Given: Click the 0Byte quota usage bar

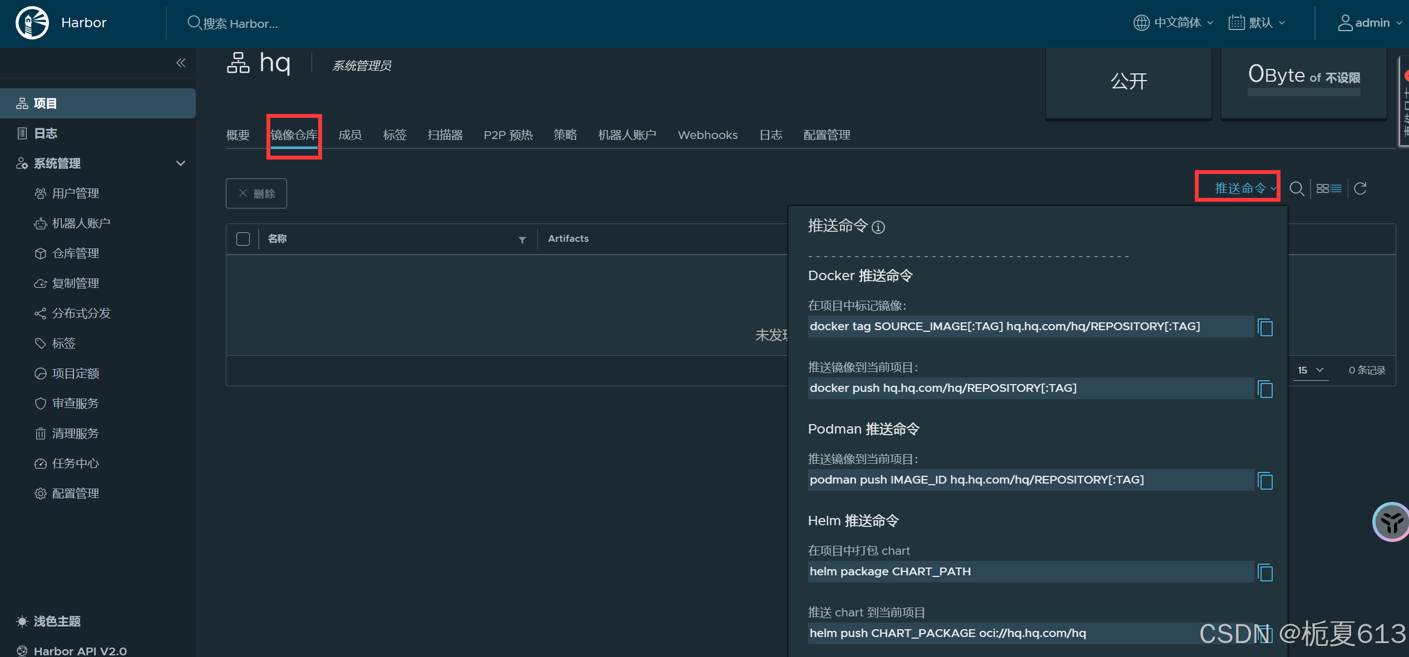Looking at the screenshot, I should pyautogui.click(x=1304, y=92).
